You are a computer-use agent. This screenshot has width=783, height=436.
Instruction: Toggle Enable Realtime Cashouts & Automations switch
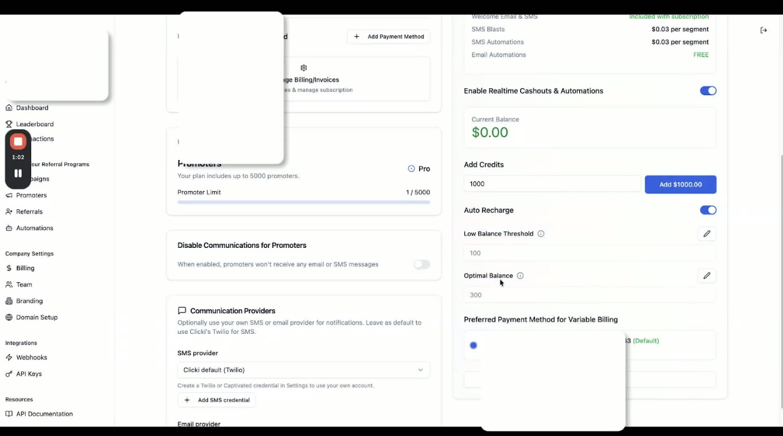coord(708,91)
